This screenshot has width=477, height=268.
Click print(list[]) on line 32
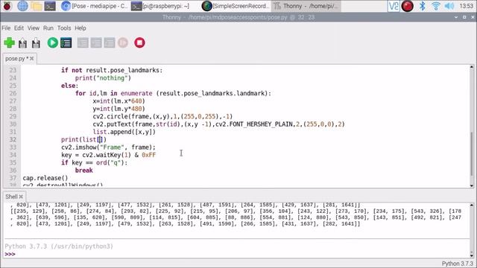[x=84, y=140]
